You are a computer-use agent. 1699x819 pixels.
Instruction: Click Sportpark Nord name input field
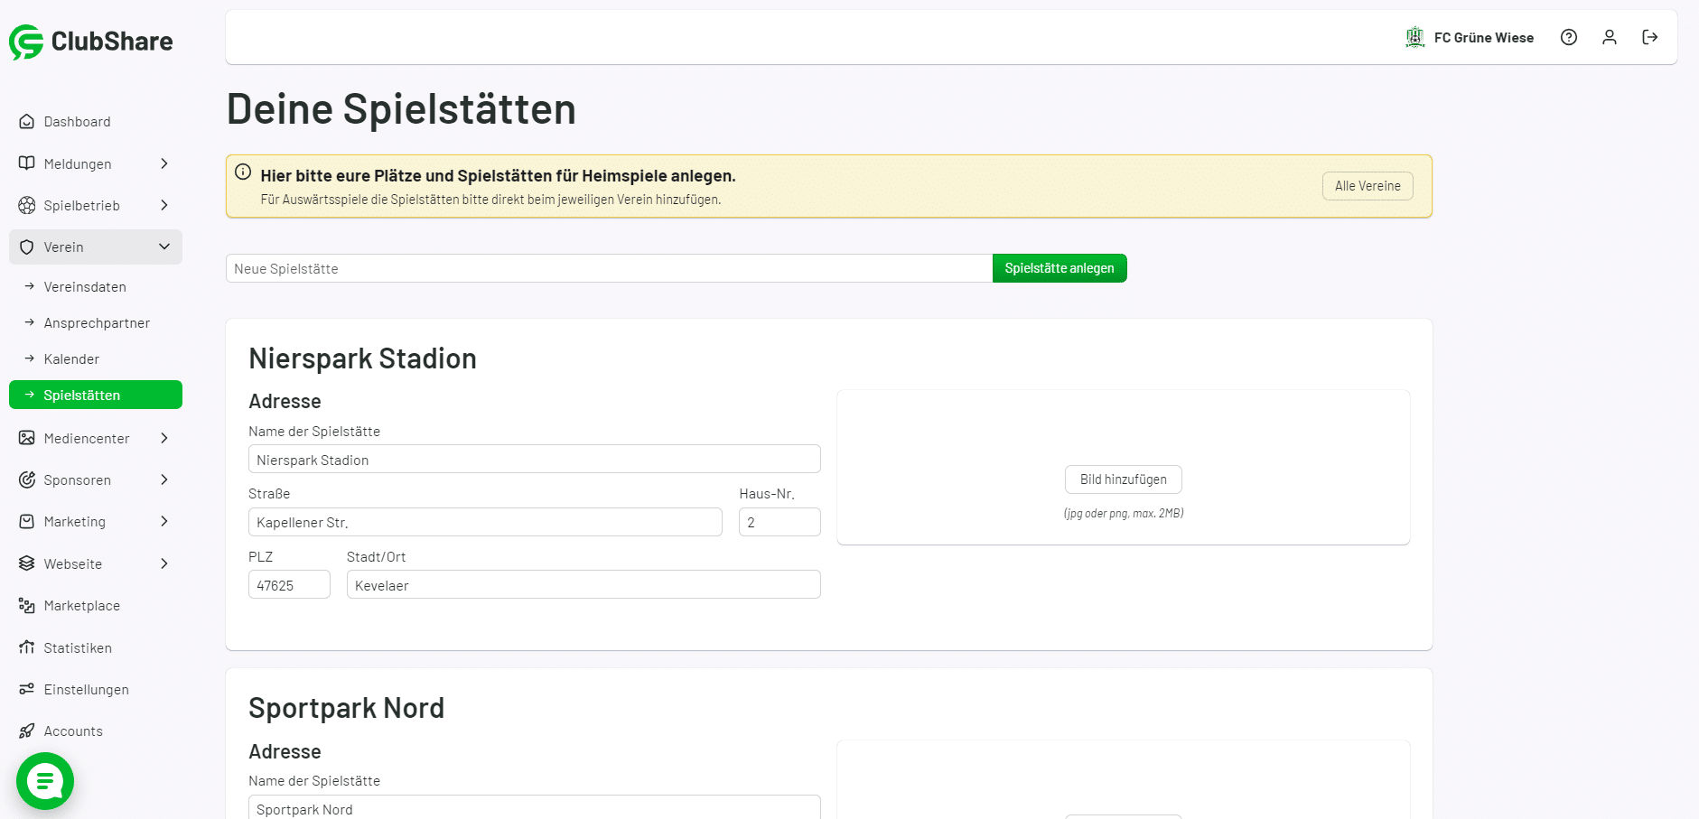pos(535,807)
